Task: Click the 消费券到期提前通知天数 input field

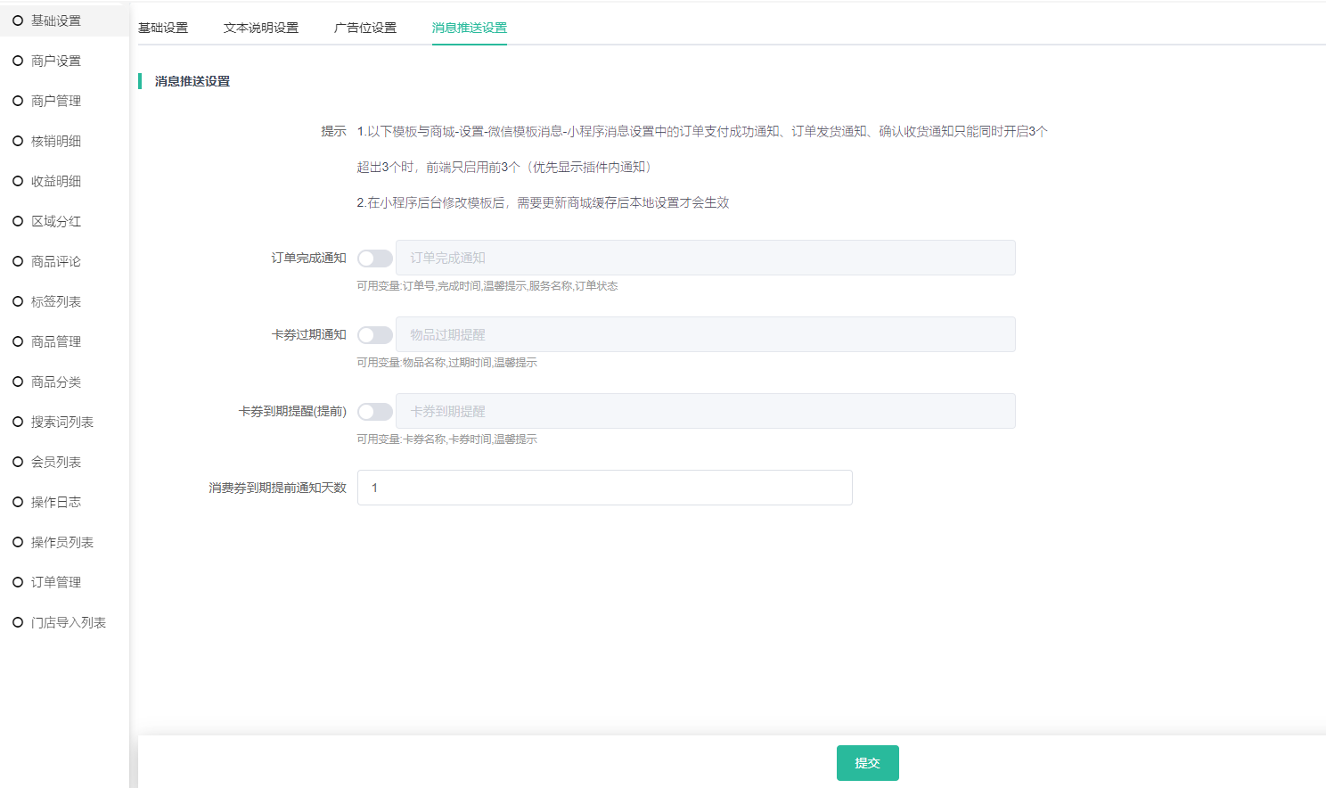Action: [604, 488]
